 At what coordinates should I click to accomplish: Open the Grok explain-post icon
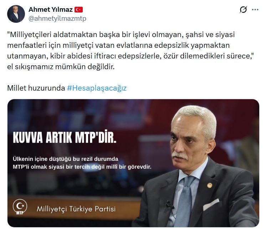click(x=243, y=10)
